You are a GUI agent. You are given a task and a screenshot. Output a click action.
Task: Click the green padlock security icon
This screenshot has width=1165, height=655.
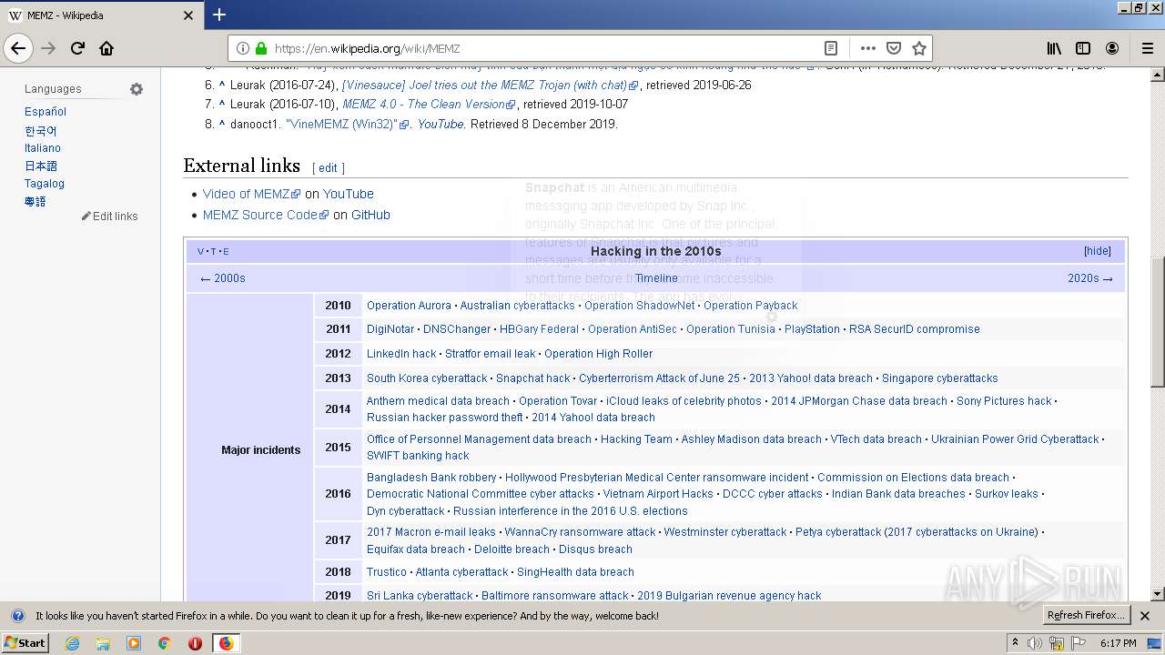point(261,48)
